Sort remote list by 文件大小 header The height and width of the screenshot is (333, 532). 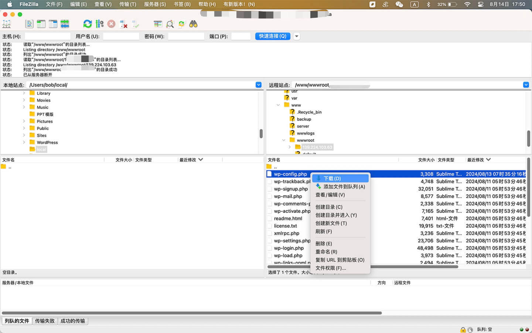click(x=417, y=160)
